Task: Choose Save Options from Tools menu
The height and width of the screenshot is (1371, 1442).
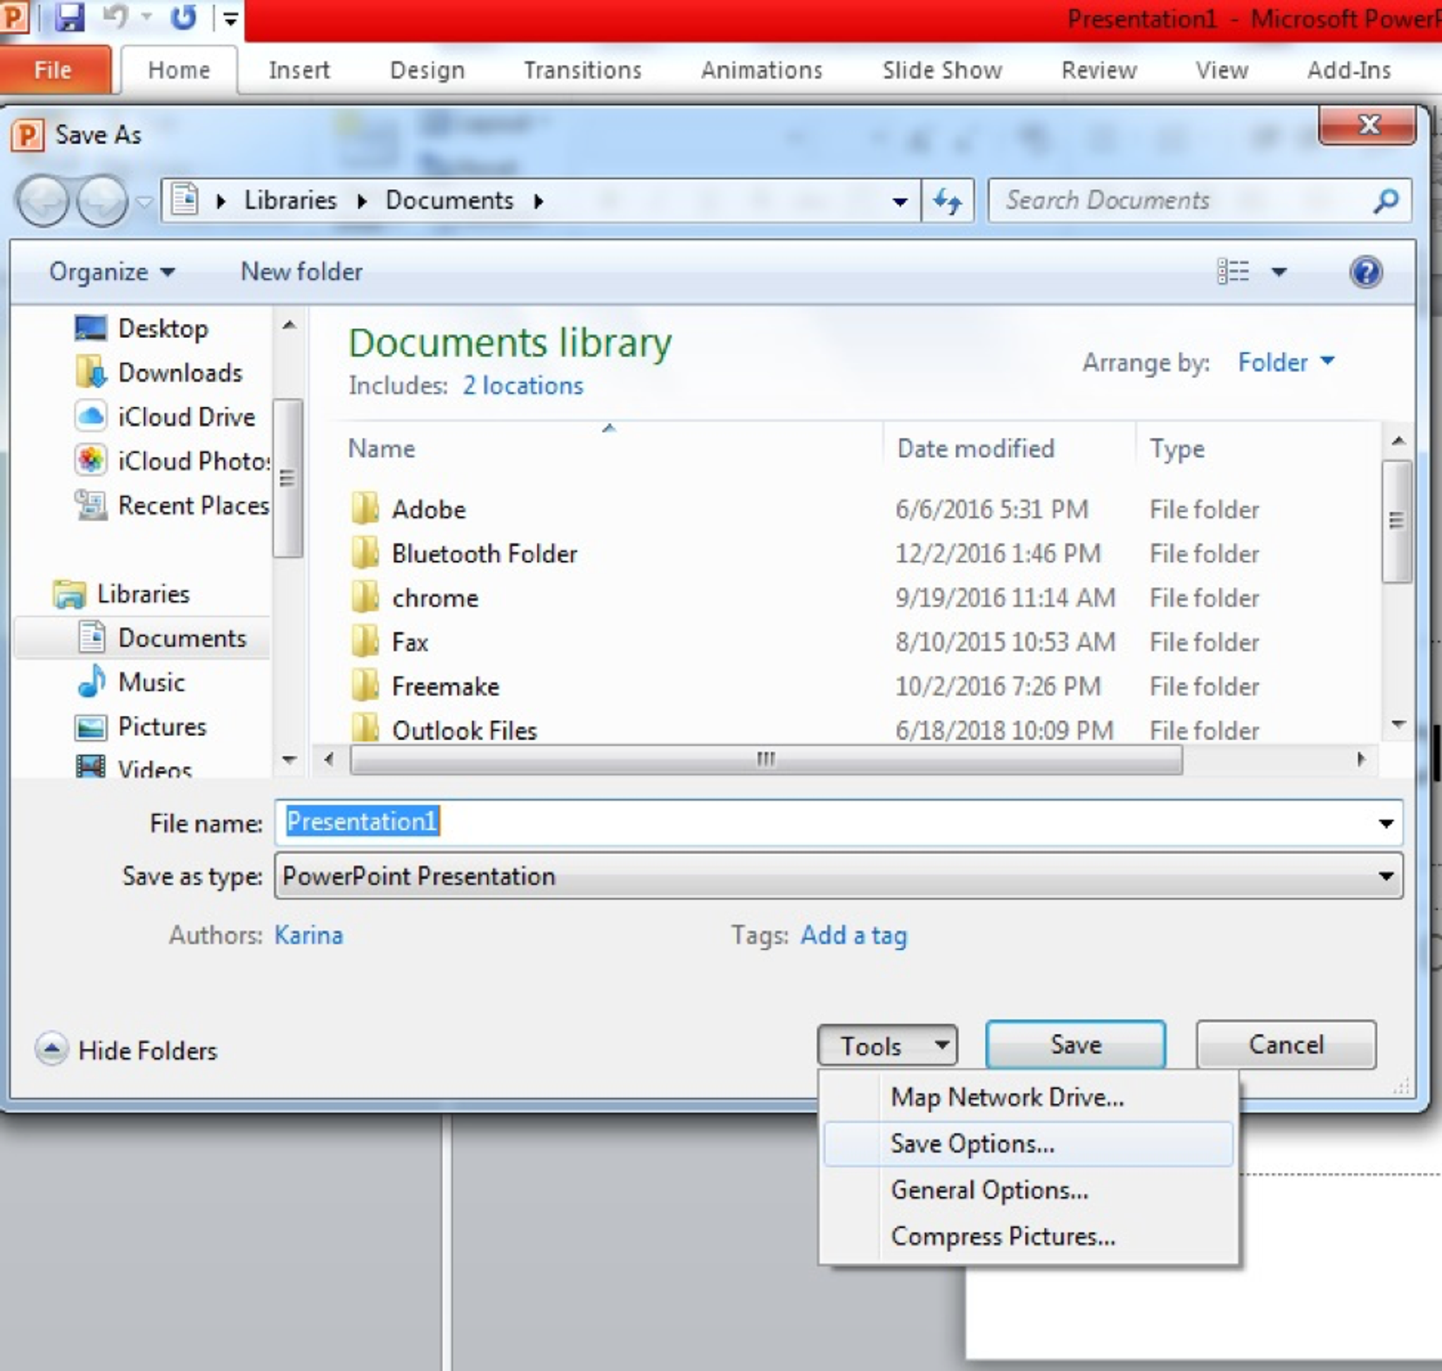Action: pos(972,1144)
